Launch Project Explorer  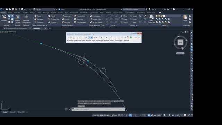click(18, 19)
